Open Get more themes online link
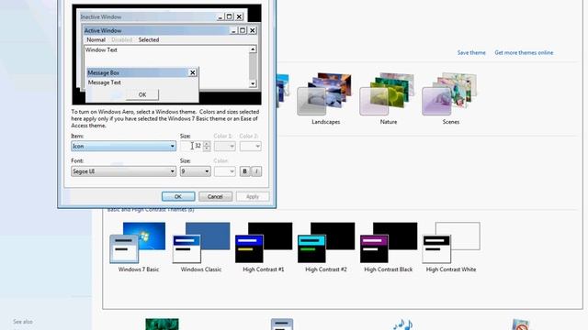588x330 pixels. [524, 53]
